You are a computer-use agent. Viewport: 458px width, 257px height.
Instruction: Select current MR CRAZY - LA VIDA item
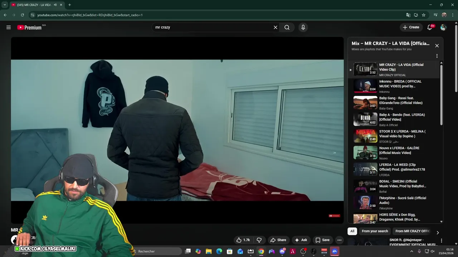pos(394,70)
